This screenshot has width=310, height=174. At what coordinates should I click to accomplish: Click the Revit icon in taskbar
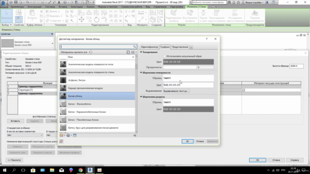(90, 170)
